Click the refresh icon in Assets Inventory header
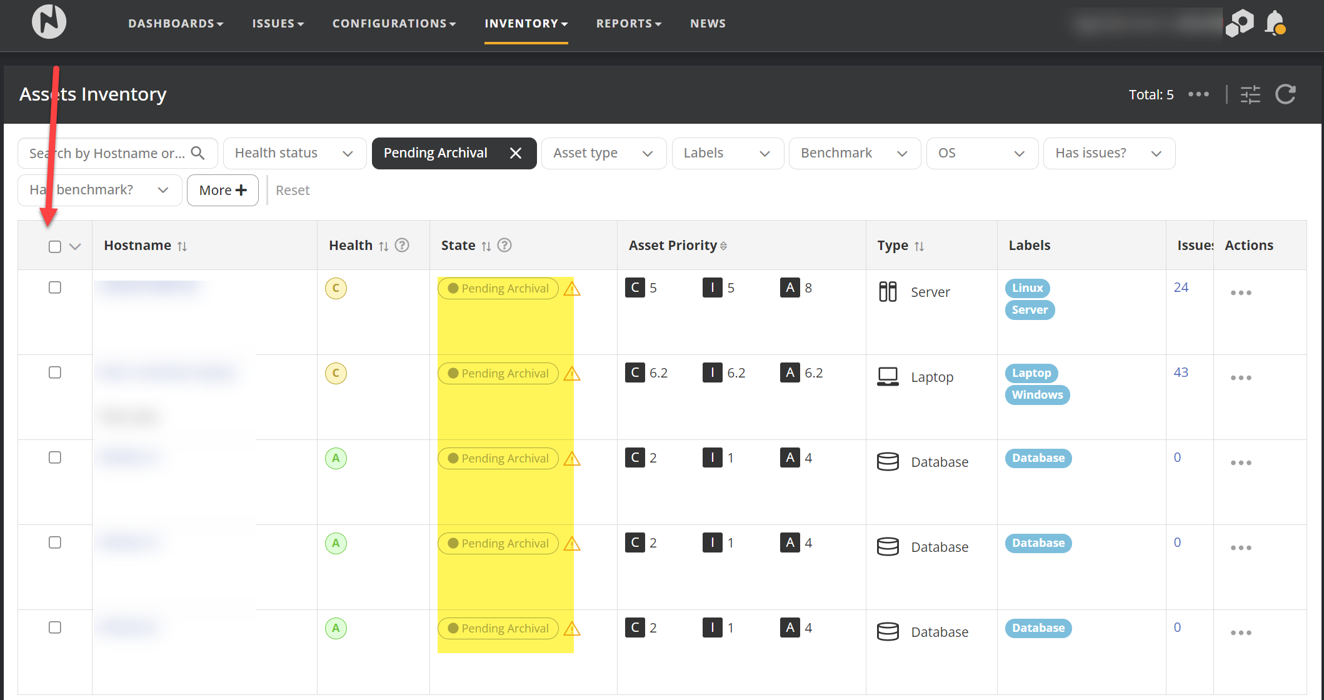This screenshot has height=700, width=1324. click(1285, 94)
